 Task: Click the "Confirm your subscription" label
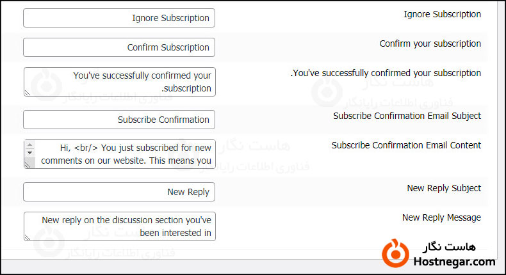[430, 43]
